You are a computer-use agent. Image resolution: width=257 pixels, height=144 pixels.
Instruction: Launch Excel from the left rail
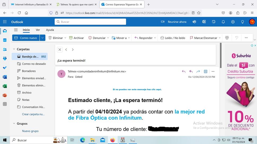(x=5, y=86)
